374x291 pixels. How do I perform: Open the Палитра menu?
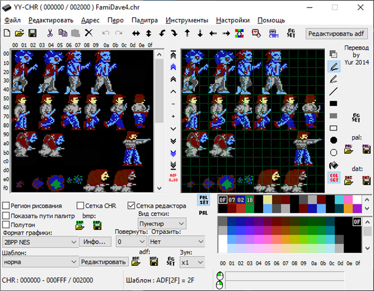point(144,20)
